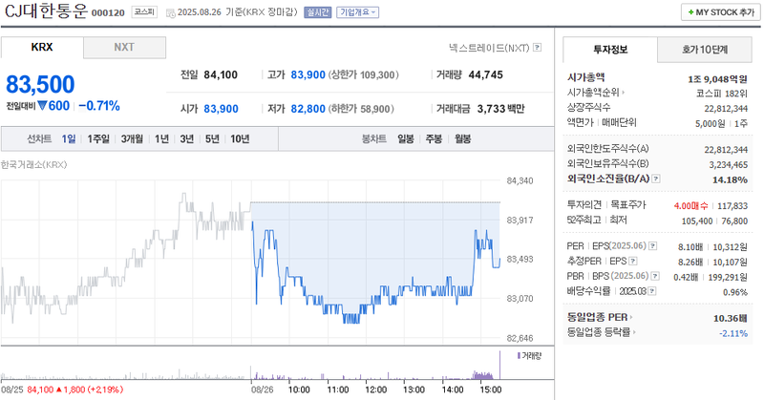The width and height of the screenshot is (764, 400).
Task: Show 월봉 candlestick chart
Action: [462, 138]
